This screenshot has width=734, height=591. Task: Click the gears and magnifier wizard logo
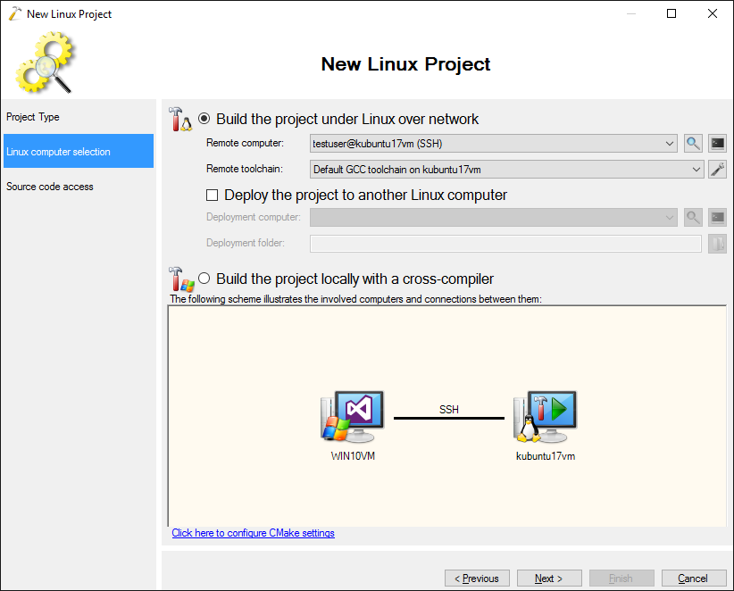[x=45, y=62]
